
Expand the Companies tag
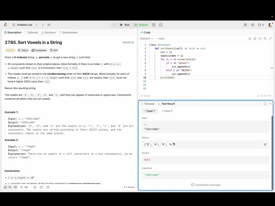(40, 50)
